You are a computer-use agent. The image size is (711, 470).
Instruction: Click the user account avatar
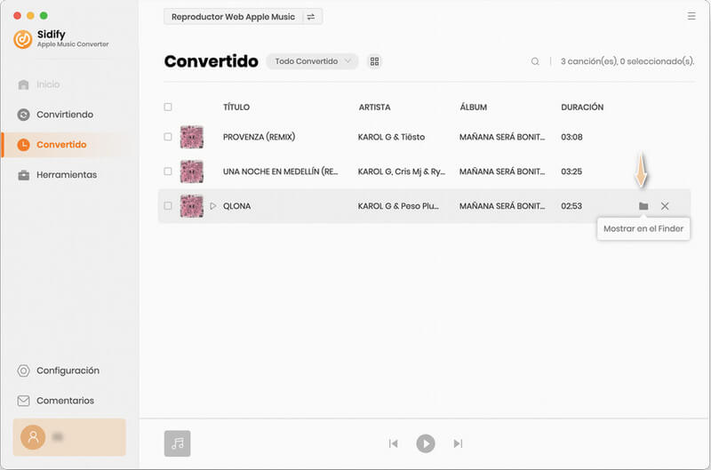tap(33, 437)
